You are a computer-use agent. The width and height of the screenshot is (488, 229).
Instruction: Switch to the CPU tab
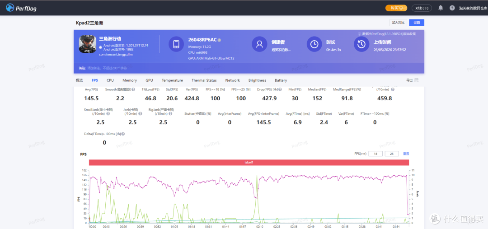(110, 80)
